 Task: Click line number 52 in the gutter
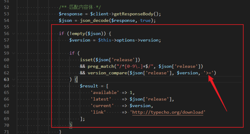pos(7,7)
